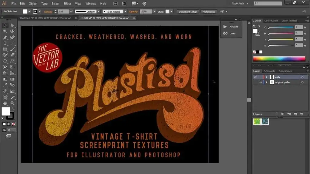Choose the Zoom tool in toolbox

tap(12, 103)
